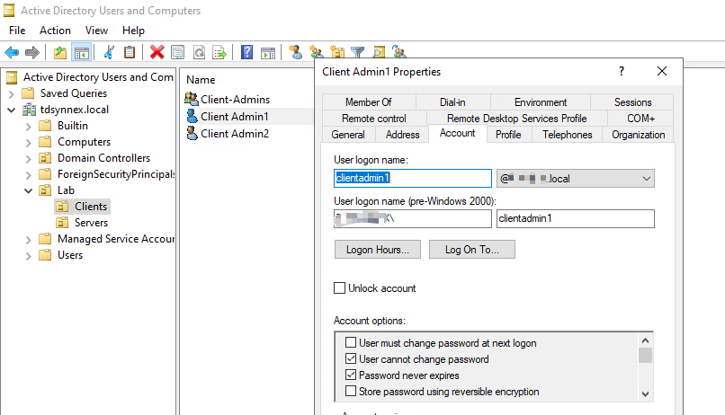
Task: Switch to the Telephones tab
Action: click(567, 135)
